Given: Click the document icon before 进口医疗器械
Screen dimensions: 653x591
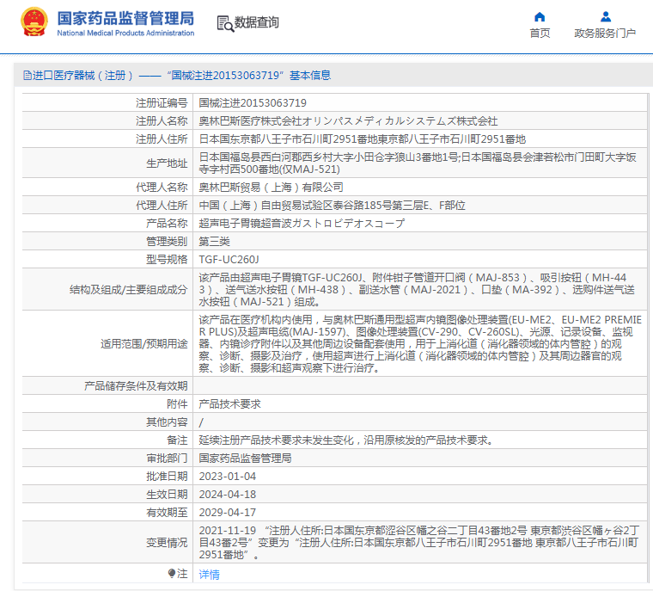Looking at the screenshot, I should tap(27, 76).
